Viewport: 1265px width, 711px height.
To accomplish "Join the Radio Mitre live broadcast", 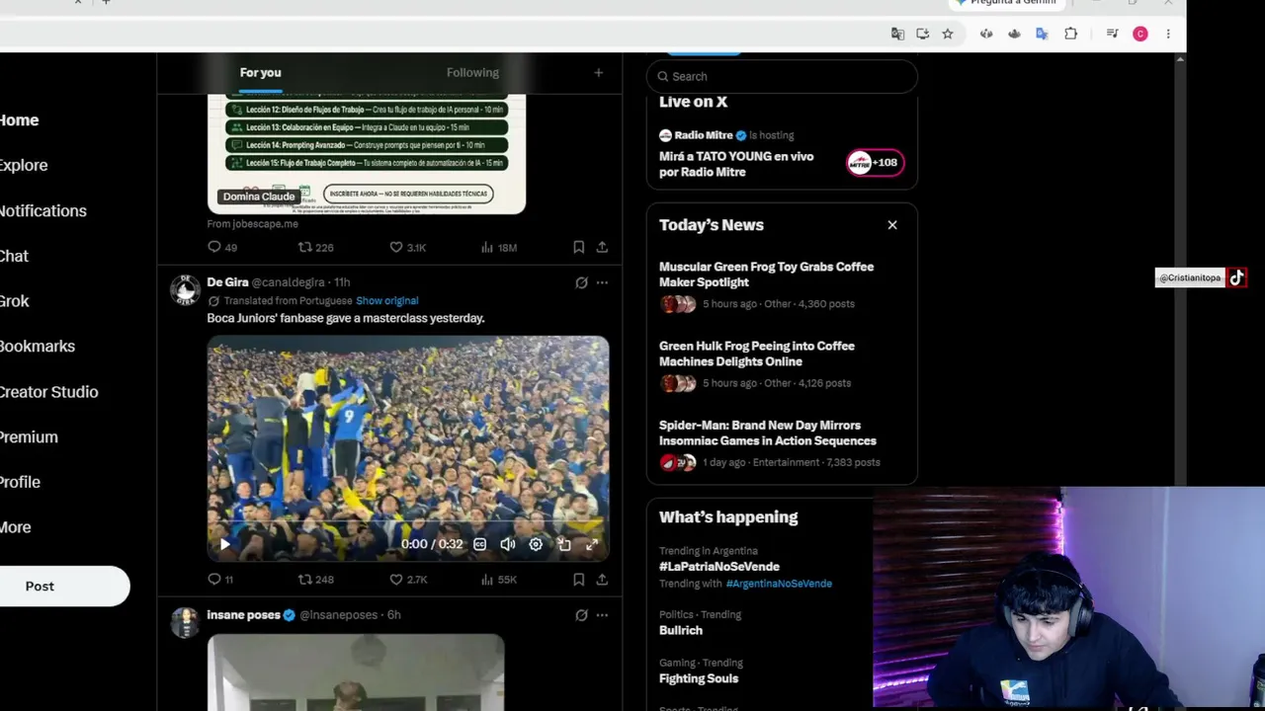I will [736, 164].
